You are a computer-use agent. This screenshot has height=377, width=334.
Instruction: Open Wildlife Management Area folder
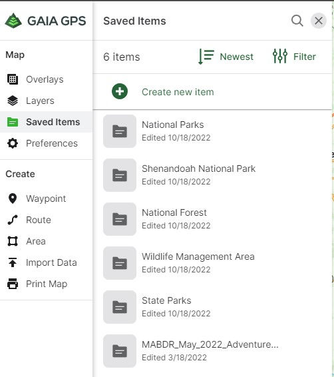pos(212,263)
